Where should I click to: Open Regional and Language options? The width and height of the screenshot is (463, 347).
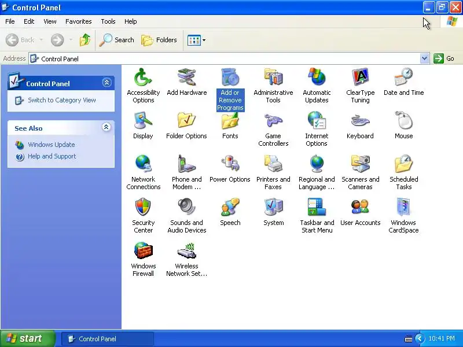tap(317, 172)
